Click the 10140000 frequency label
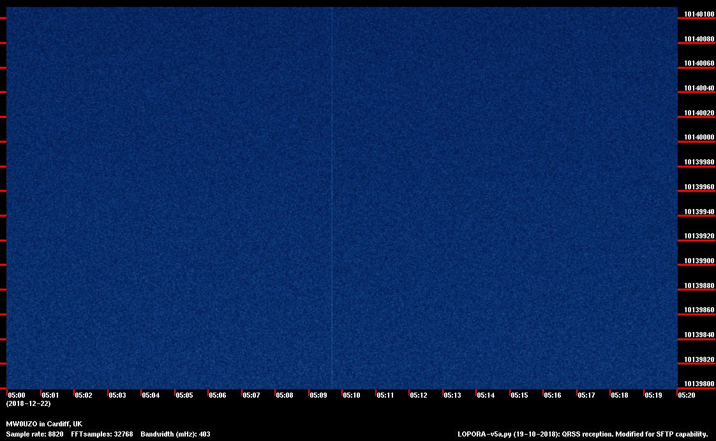The width and height of the screenshot is (716, 441). [699, 138]
